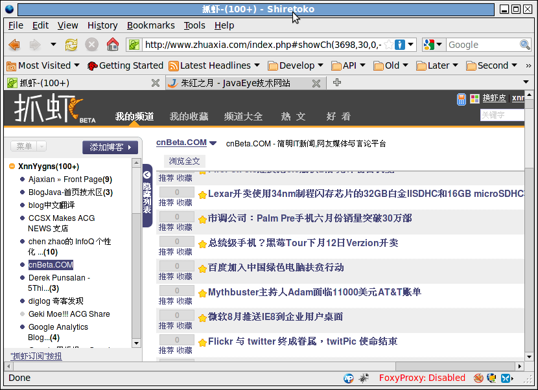
Task: Star the 微软8月推送IE8 article
Action: point(202,318)
